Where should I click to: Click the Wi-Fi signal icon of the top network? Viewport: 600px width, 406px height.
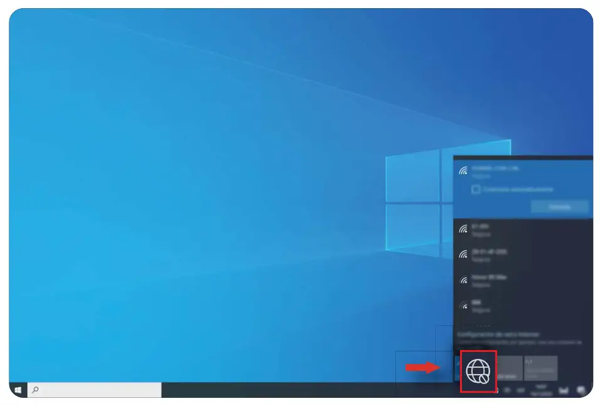[464, 169]
